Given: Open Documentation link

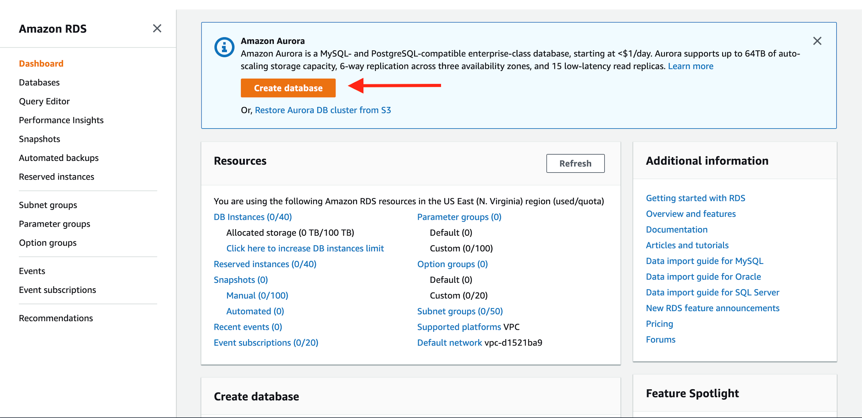Looking at the screenshot, I should pos(676,230).
